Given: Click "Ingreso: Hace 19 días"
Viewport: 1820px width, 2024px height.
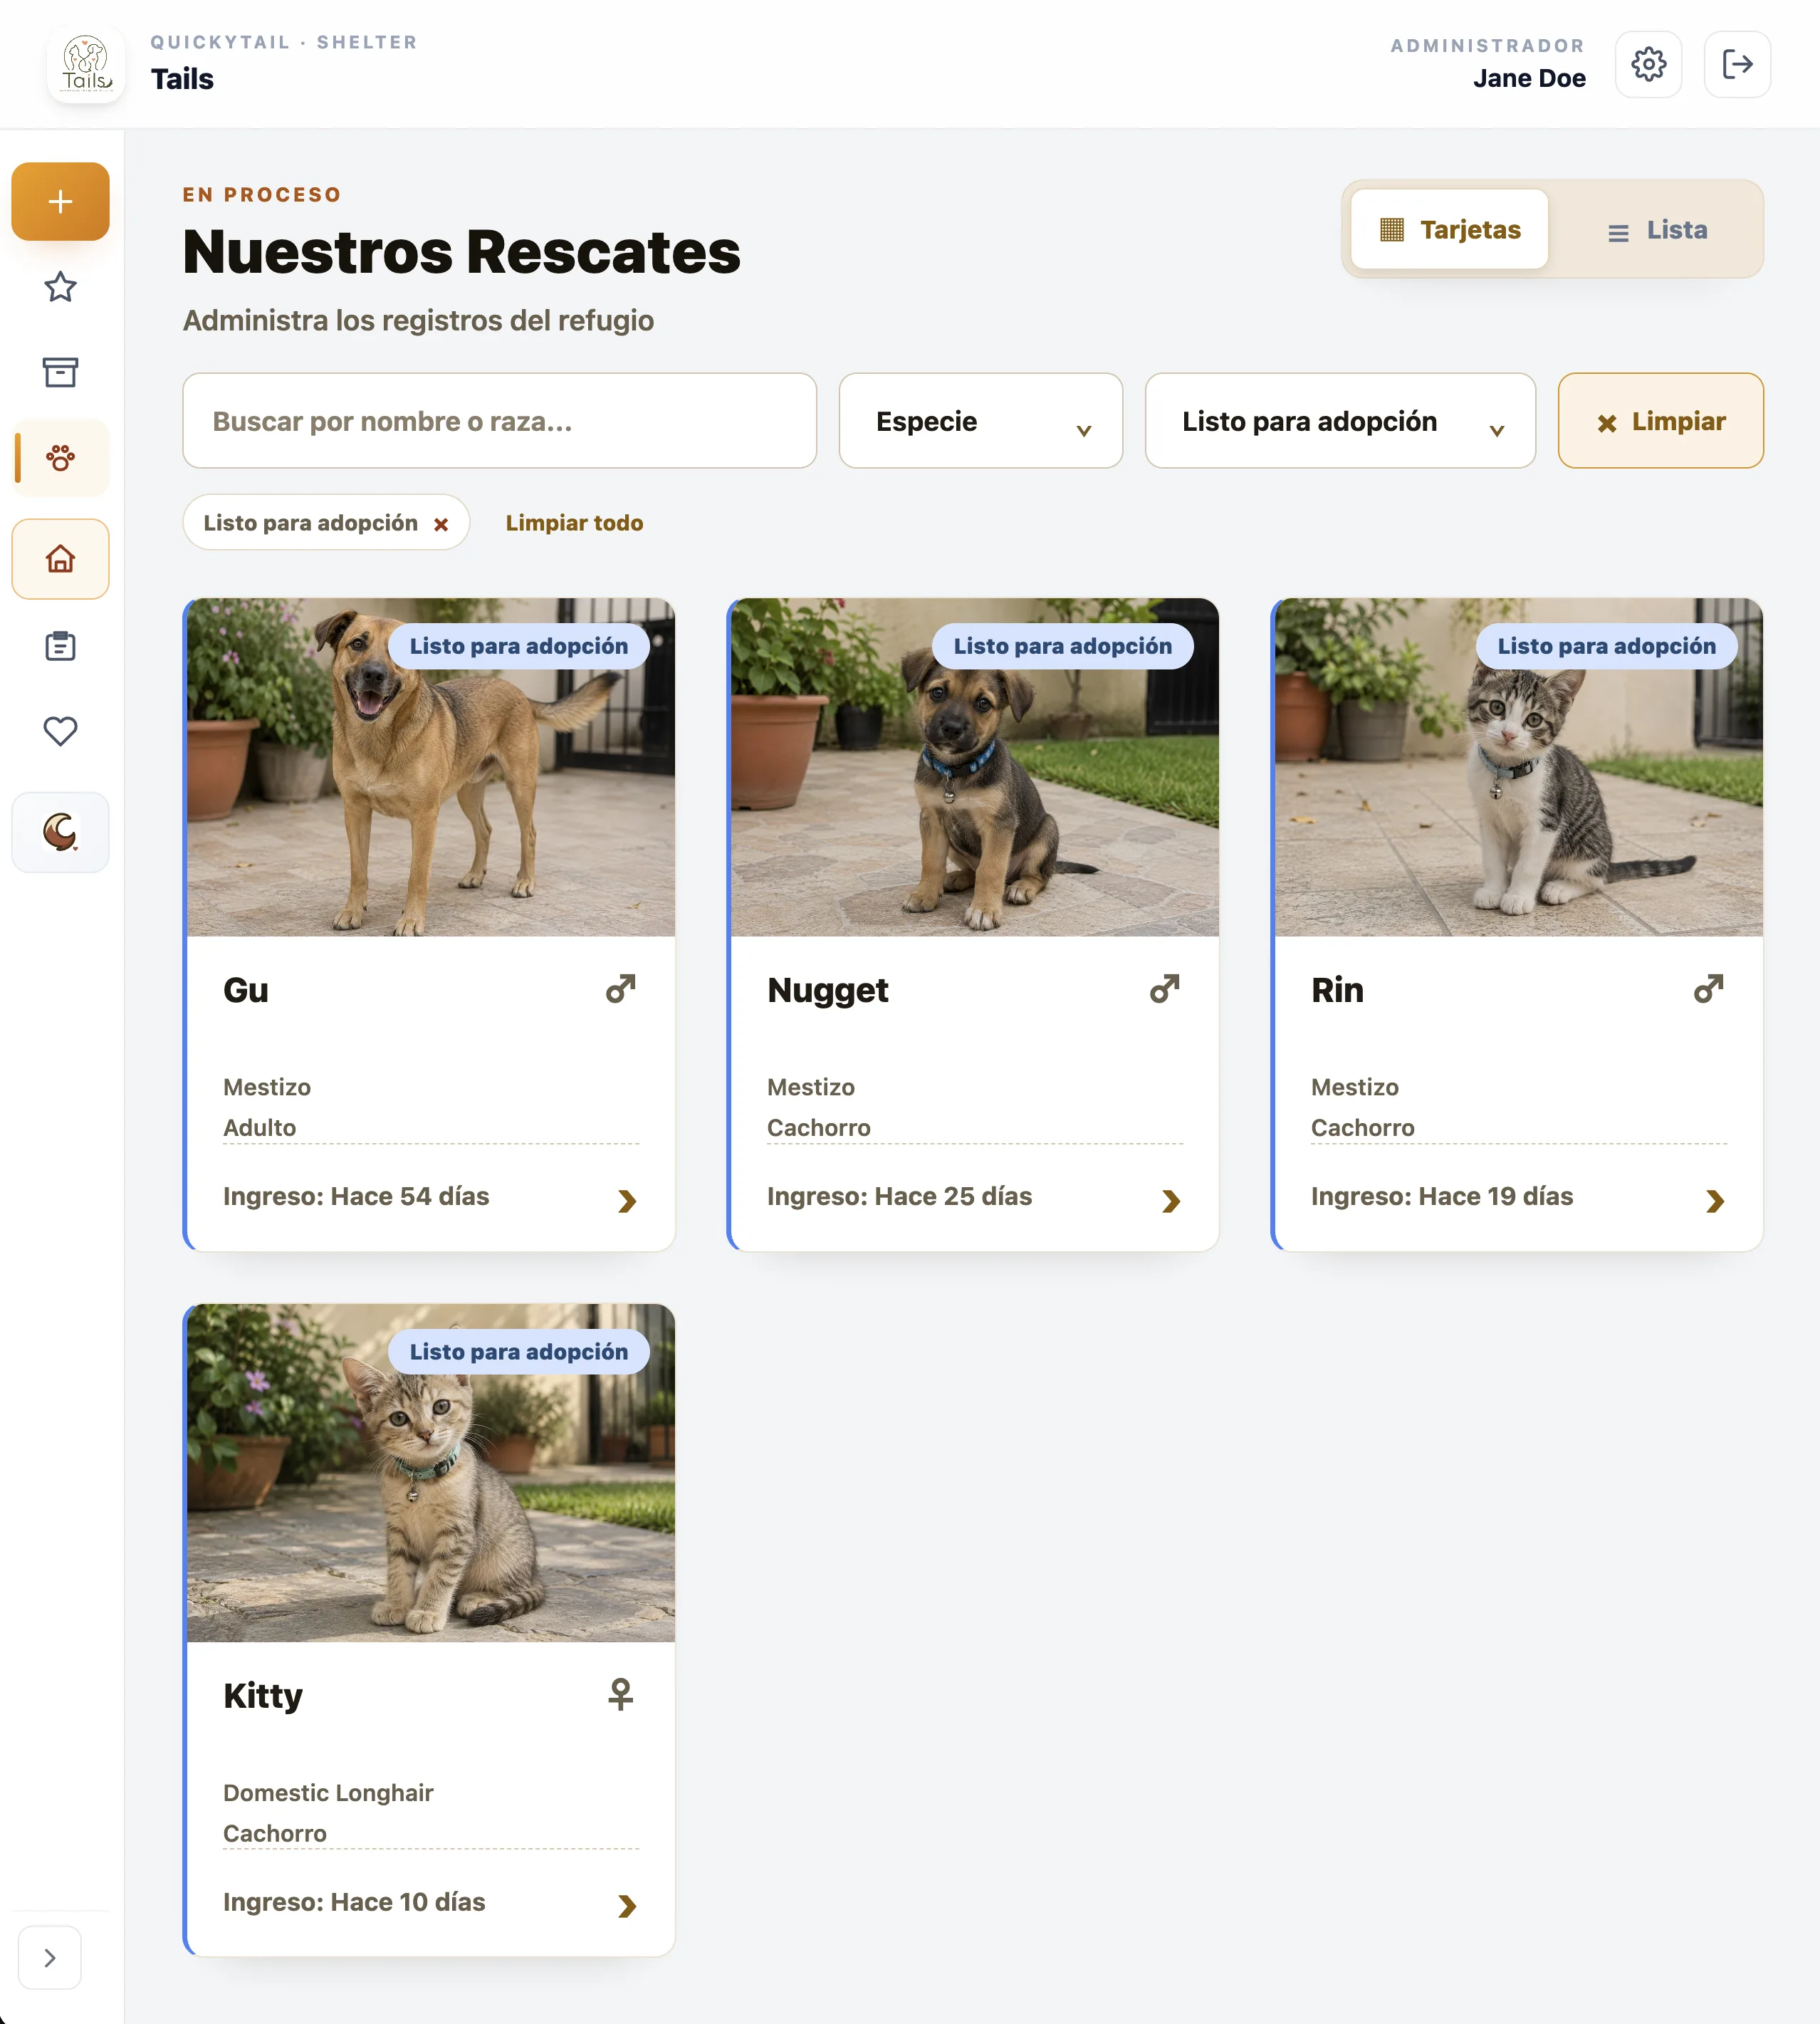Looking at the screenshot, I should pyautogui.click(x=1442, y=1196).
